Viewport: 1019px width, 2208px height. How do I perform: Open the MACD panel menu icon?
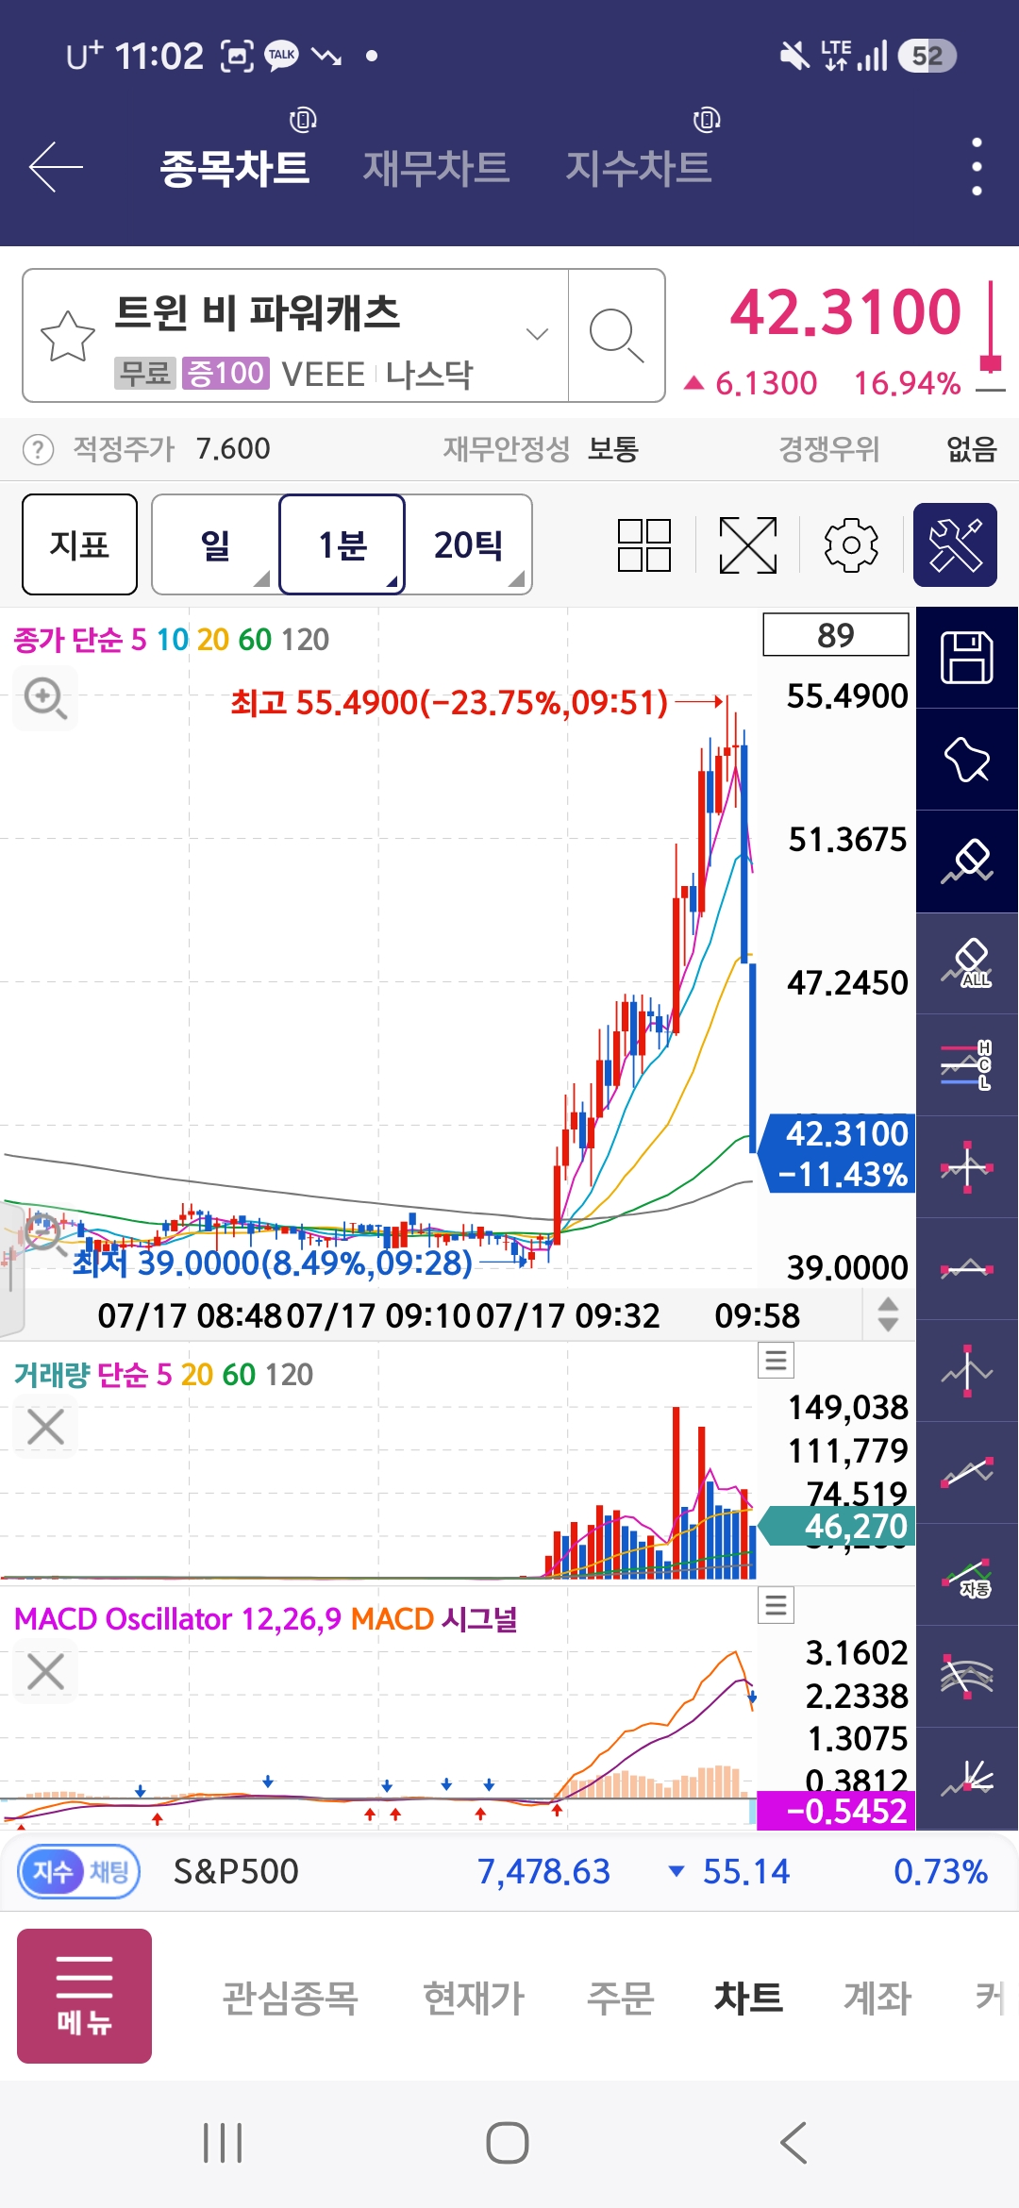pos(777,1605)
